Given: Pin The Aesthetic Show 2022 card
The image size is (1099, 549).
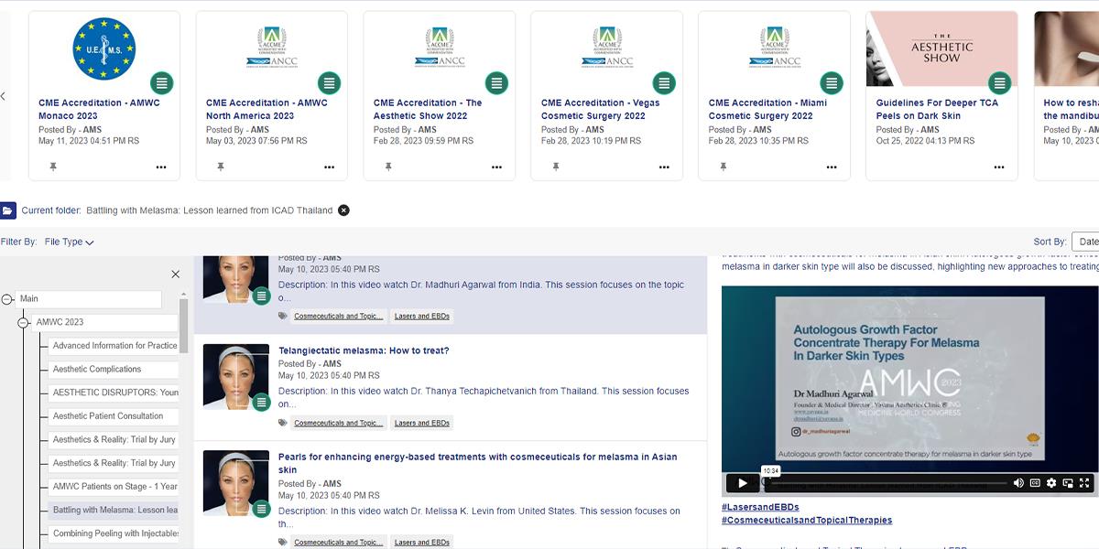Looking at the screenshot, I should (388, 167).
